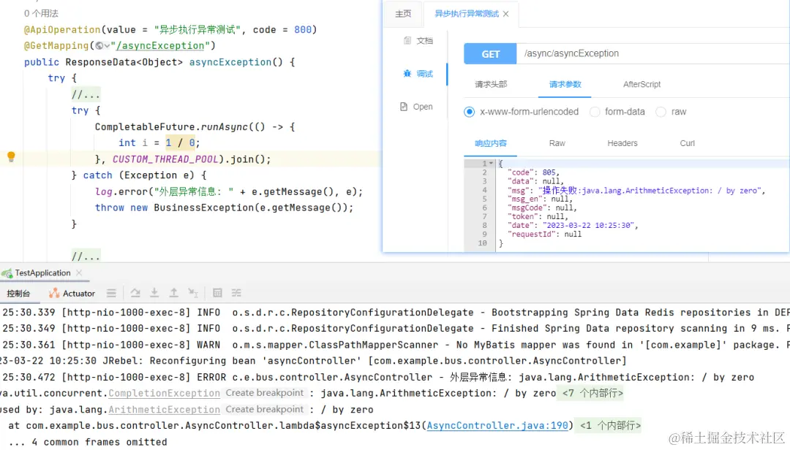Open the AsyncController.java:190 link
790x450 pixels.
(x=497, y=425)
